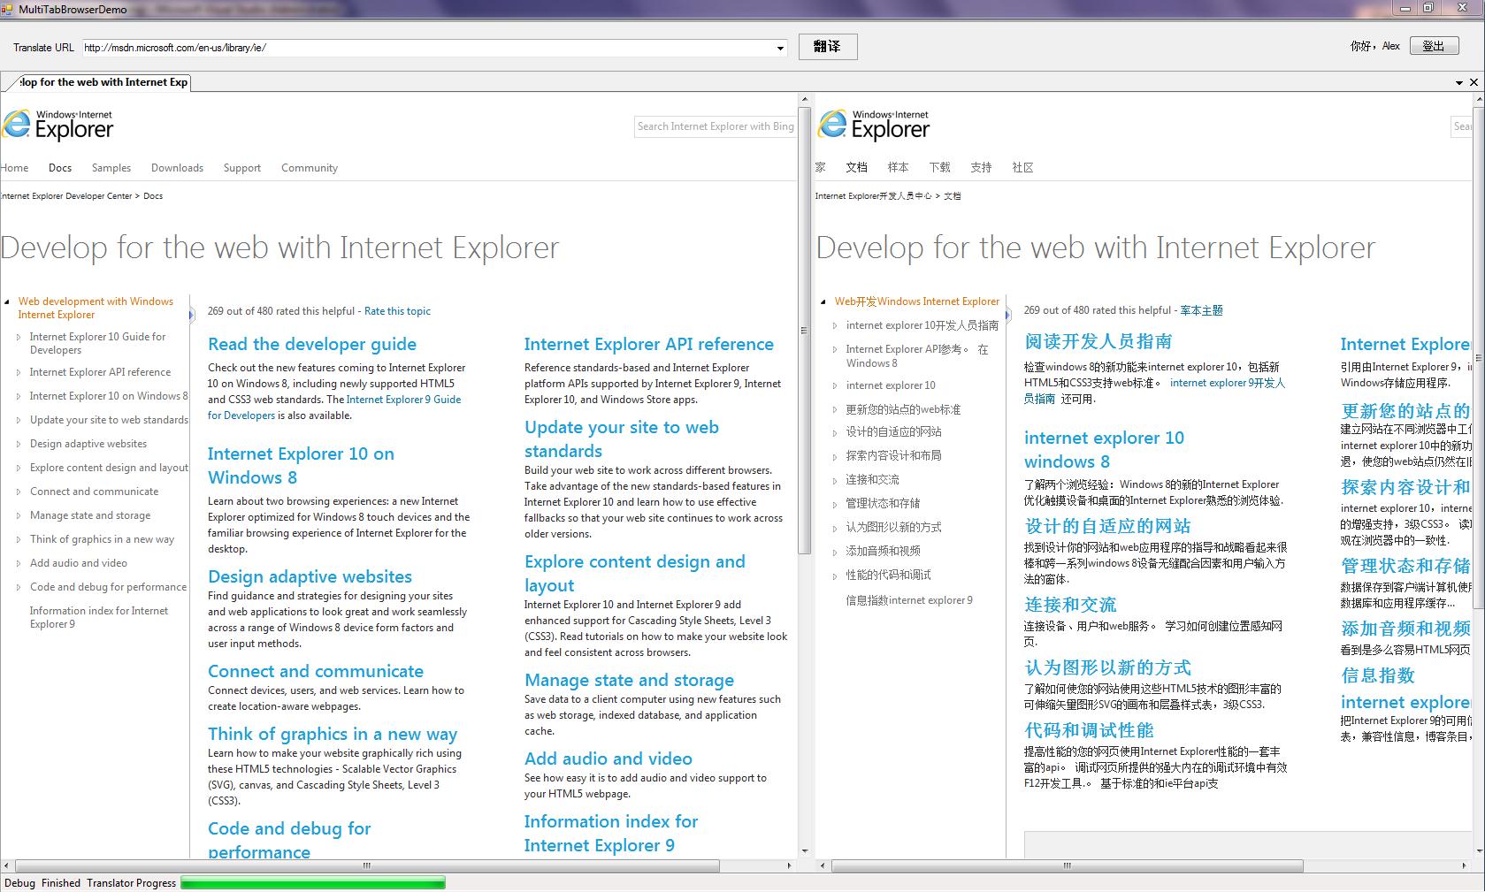Open Manage state and storage heading link
The image size is (1485, 892).
[x=629, y=680]
